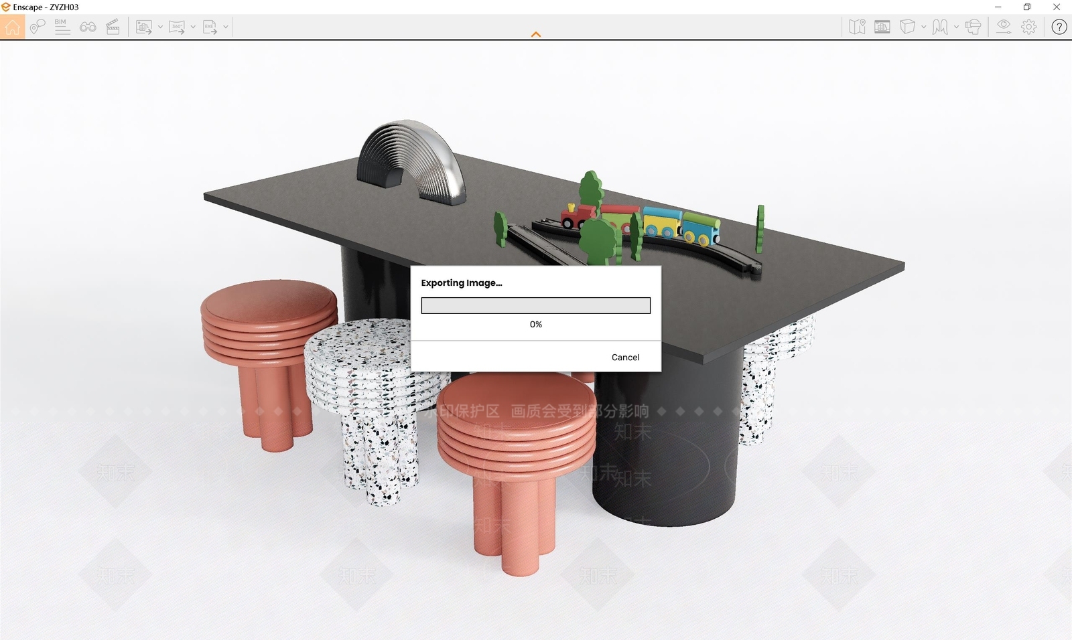Open the projection mode dropdown arrow
1072x640 pixels.
(x=924, y=27)
